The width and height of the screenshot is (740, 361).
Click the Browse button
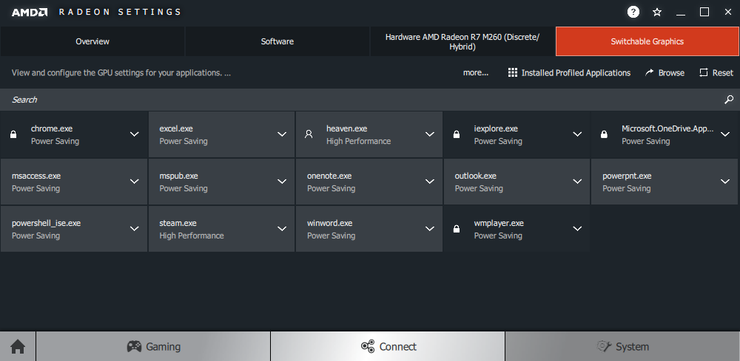pyautogui.click(x=665, y=73)
